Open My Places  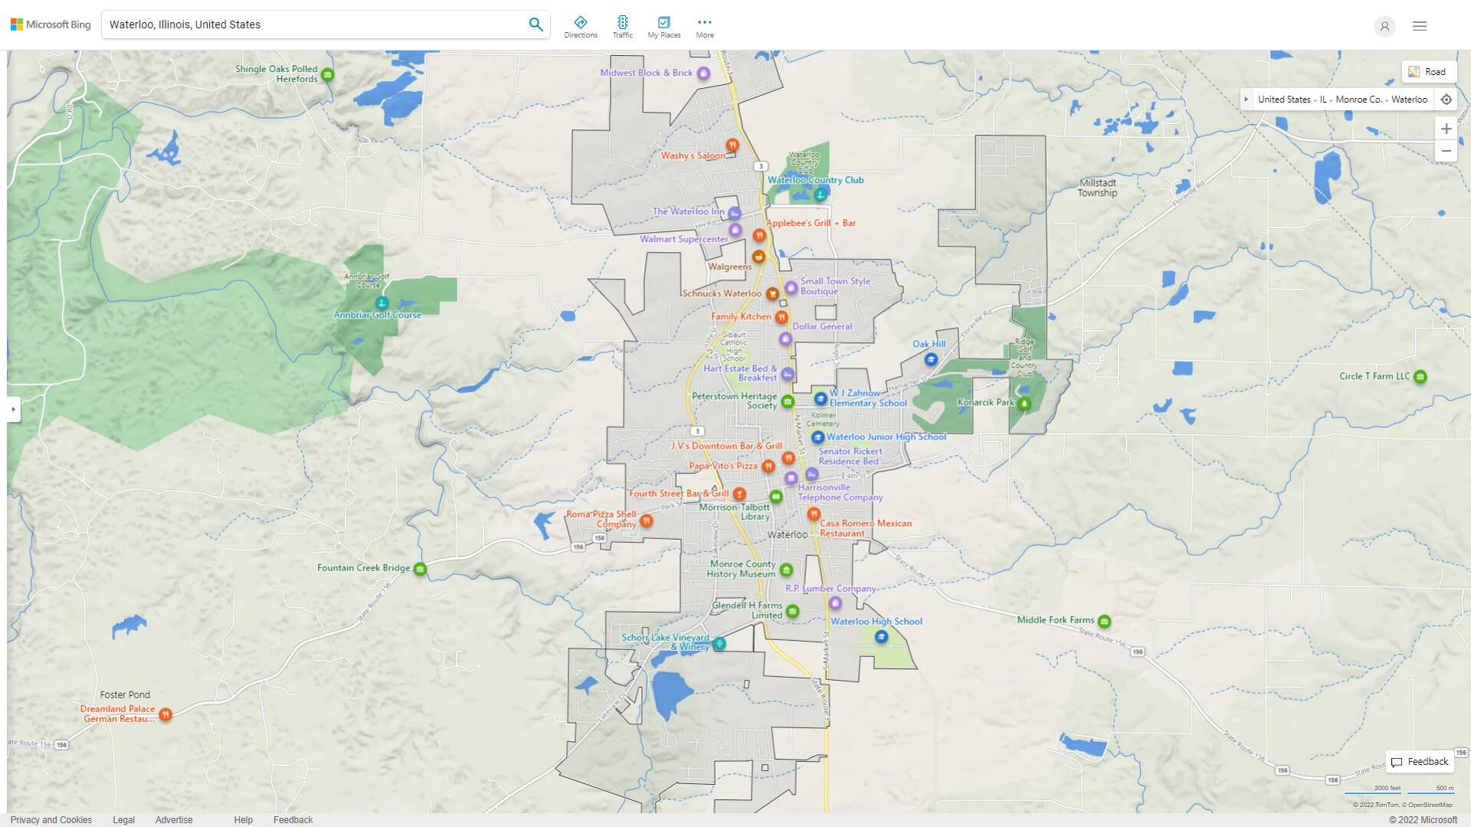click(x=663, y=27)
